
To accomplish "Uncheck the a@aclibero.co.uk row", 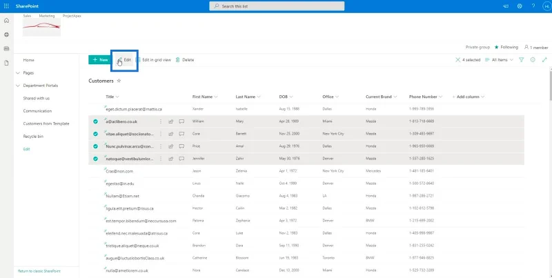I will click(x=95, y=121).
